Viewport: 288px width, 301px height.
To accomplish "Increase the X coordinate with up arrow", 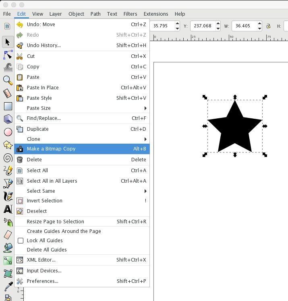I will (177, 24).
